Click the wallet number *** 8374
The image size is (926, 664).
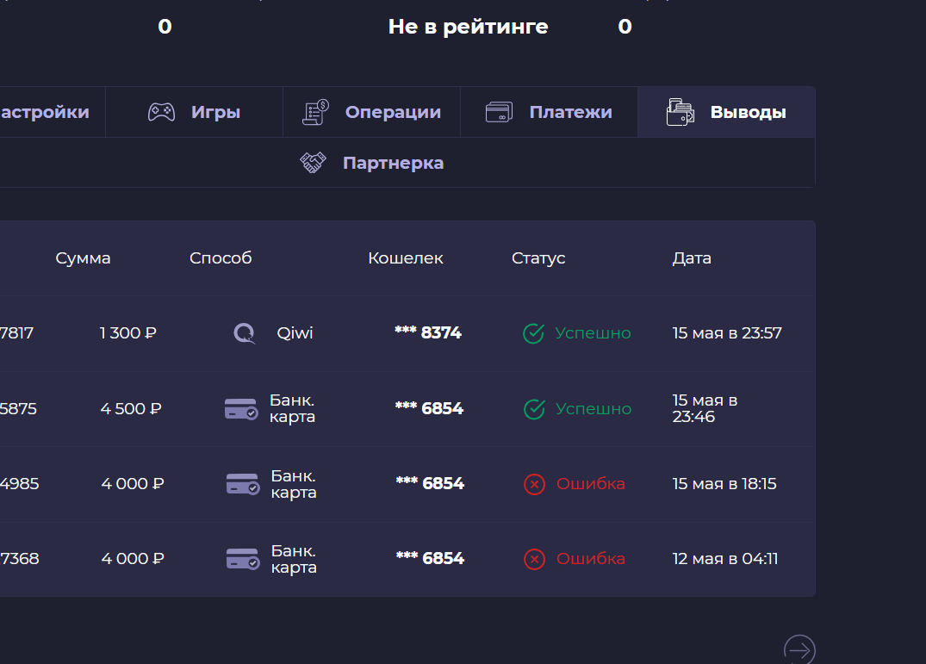[x=428, y=333]
